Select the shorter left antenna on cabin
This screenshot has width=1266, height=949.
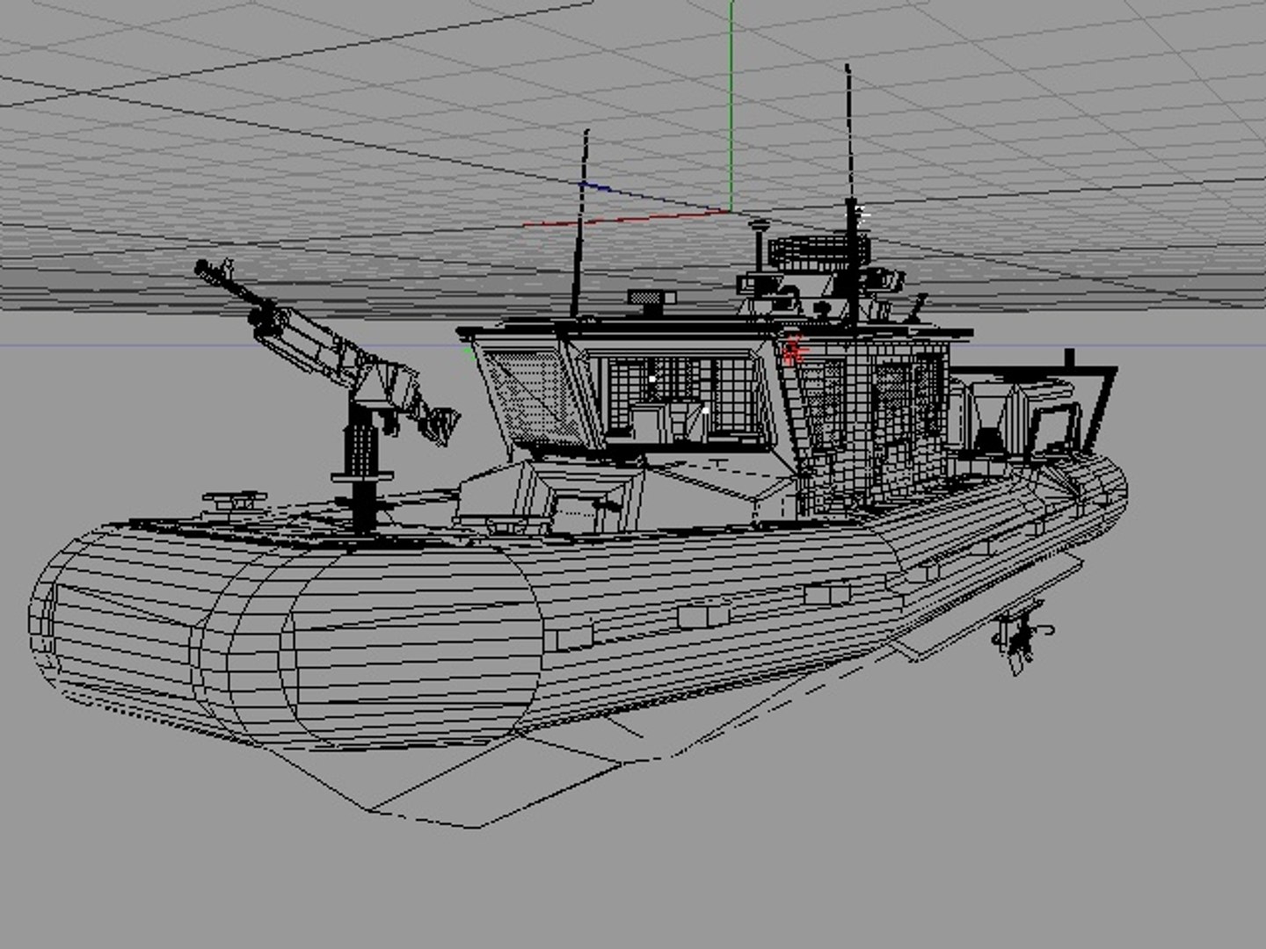[x=580, y=223]
